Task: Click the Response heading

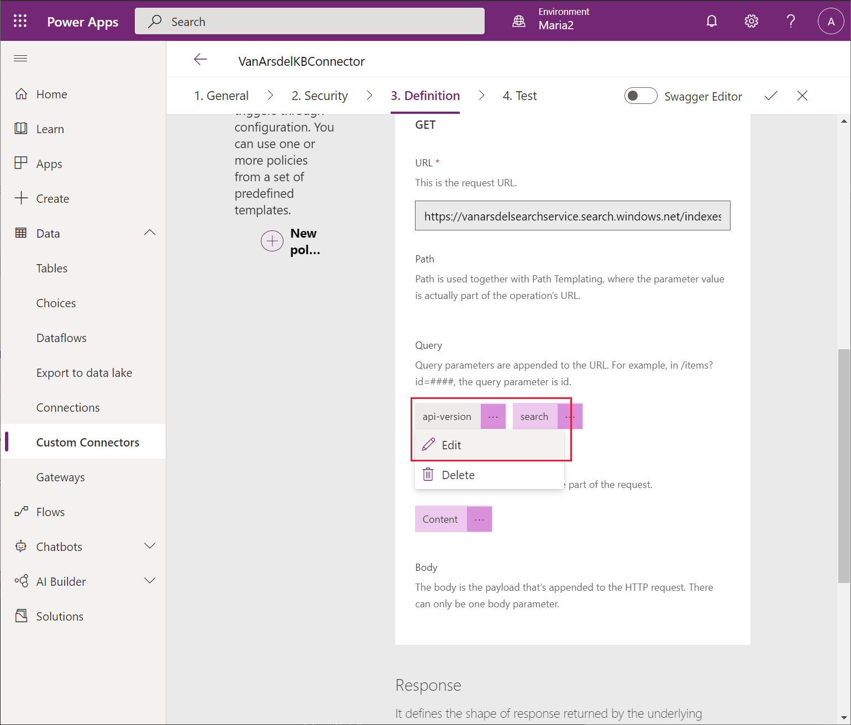Action: pyautogui.click(x=428, y=685)
